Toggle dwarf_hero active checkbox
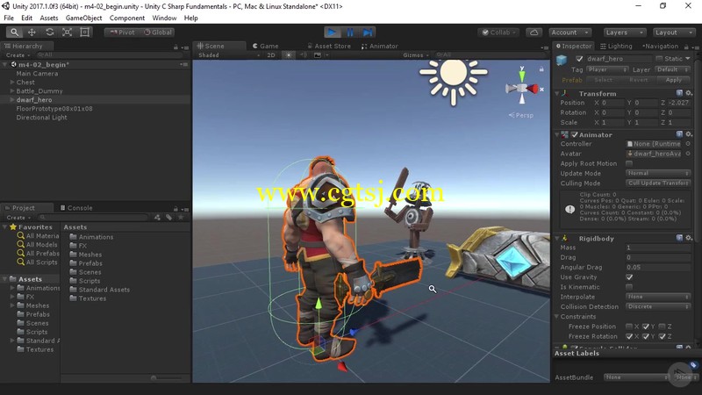Viewport: 702px width, 395px height. pyautogui.click(x=579, y=59)
